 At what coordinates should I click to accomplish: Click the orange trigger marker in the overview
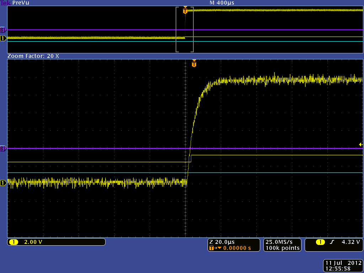[185, 10]
